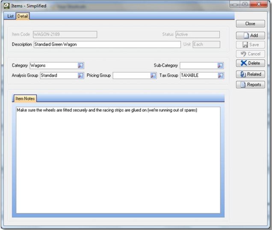This screenshot has width=272, height=230.
Task: Click the empty Pricing Group field
Action: 131,75
